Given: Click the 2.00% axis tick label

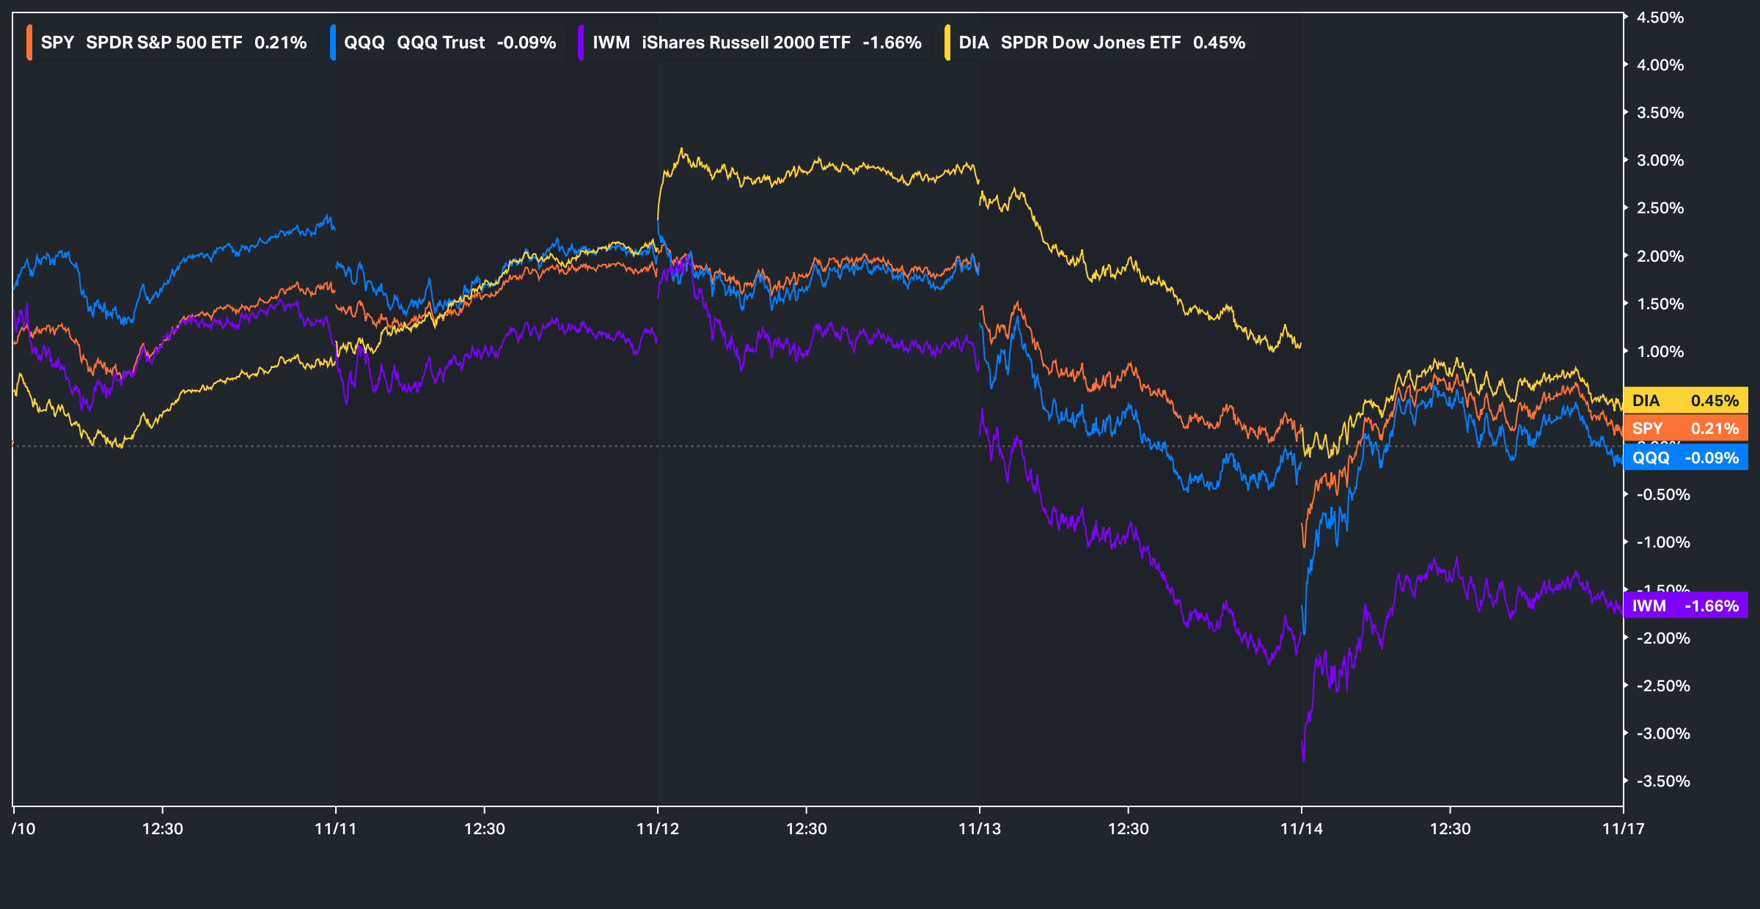Looking at the screenshot, I should (x=1660, y=257).
